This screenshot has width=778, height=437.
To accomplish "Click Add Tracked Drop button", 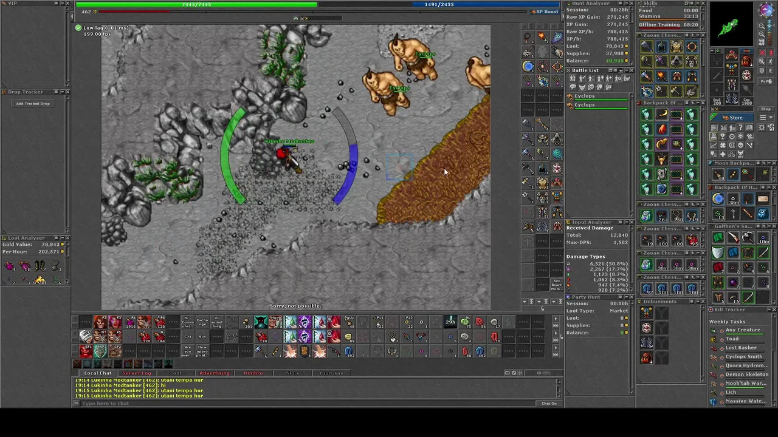I will point(33,104).
